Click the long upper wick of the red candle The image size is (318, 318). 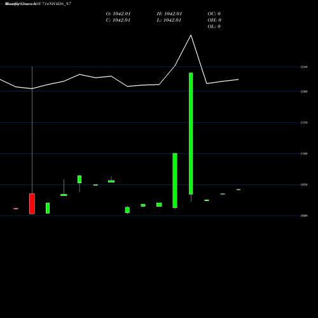(x=32, y=130)
